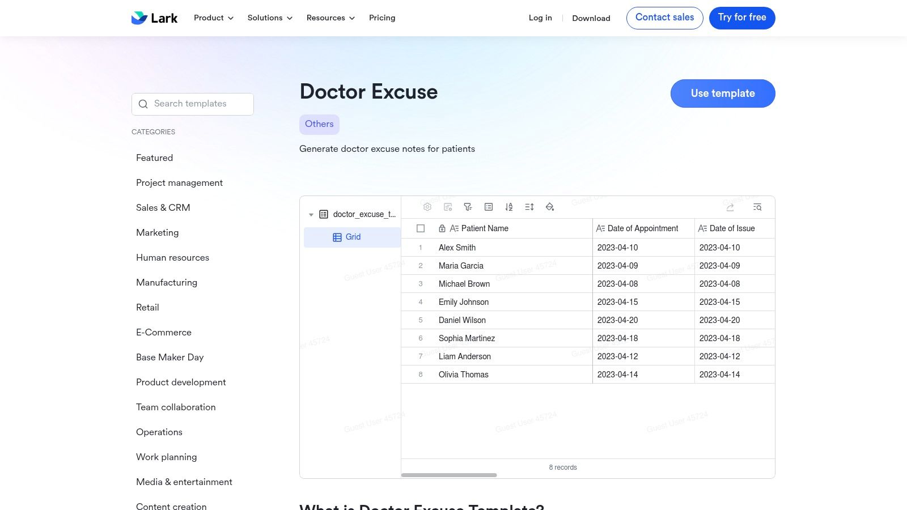Click the find records search icon

757,207
